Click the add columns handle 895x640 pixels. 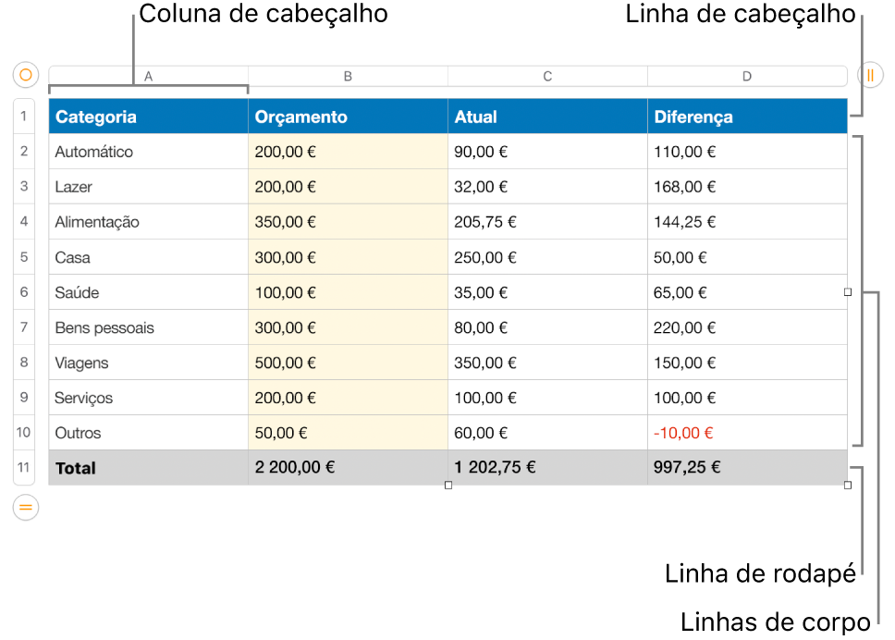tap(870, 75)
